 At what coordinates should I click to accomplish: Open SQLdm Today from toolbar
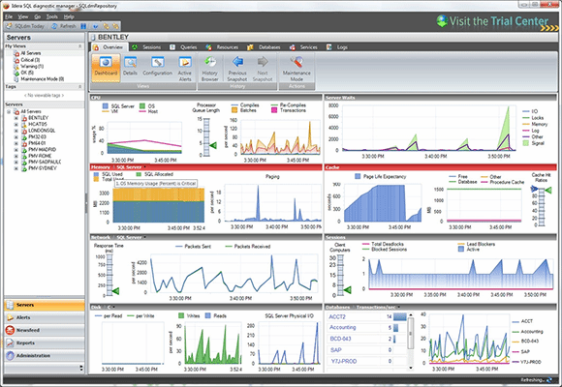coord(25,26)
